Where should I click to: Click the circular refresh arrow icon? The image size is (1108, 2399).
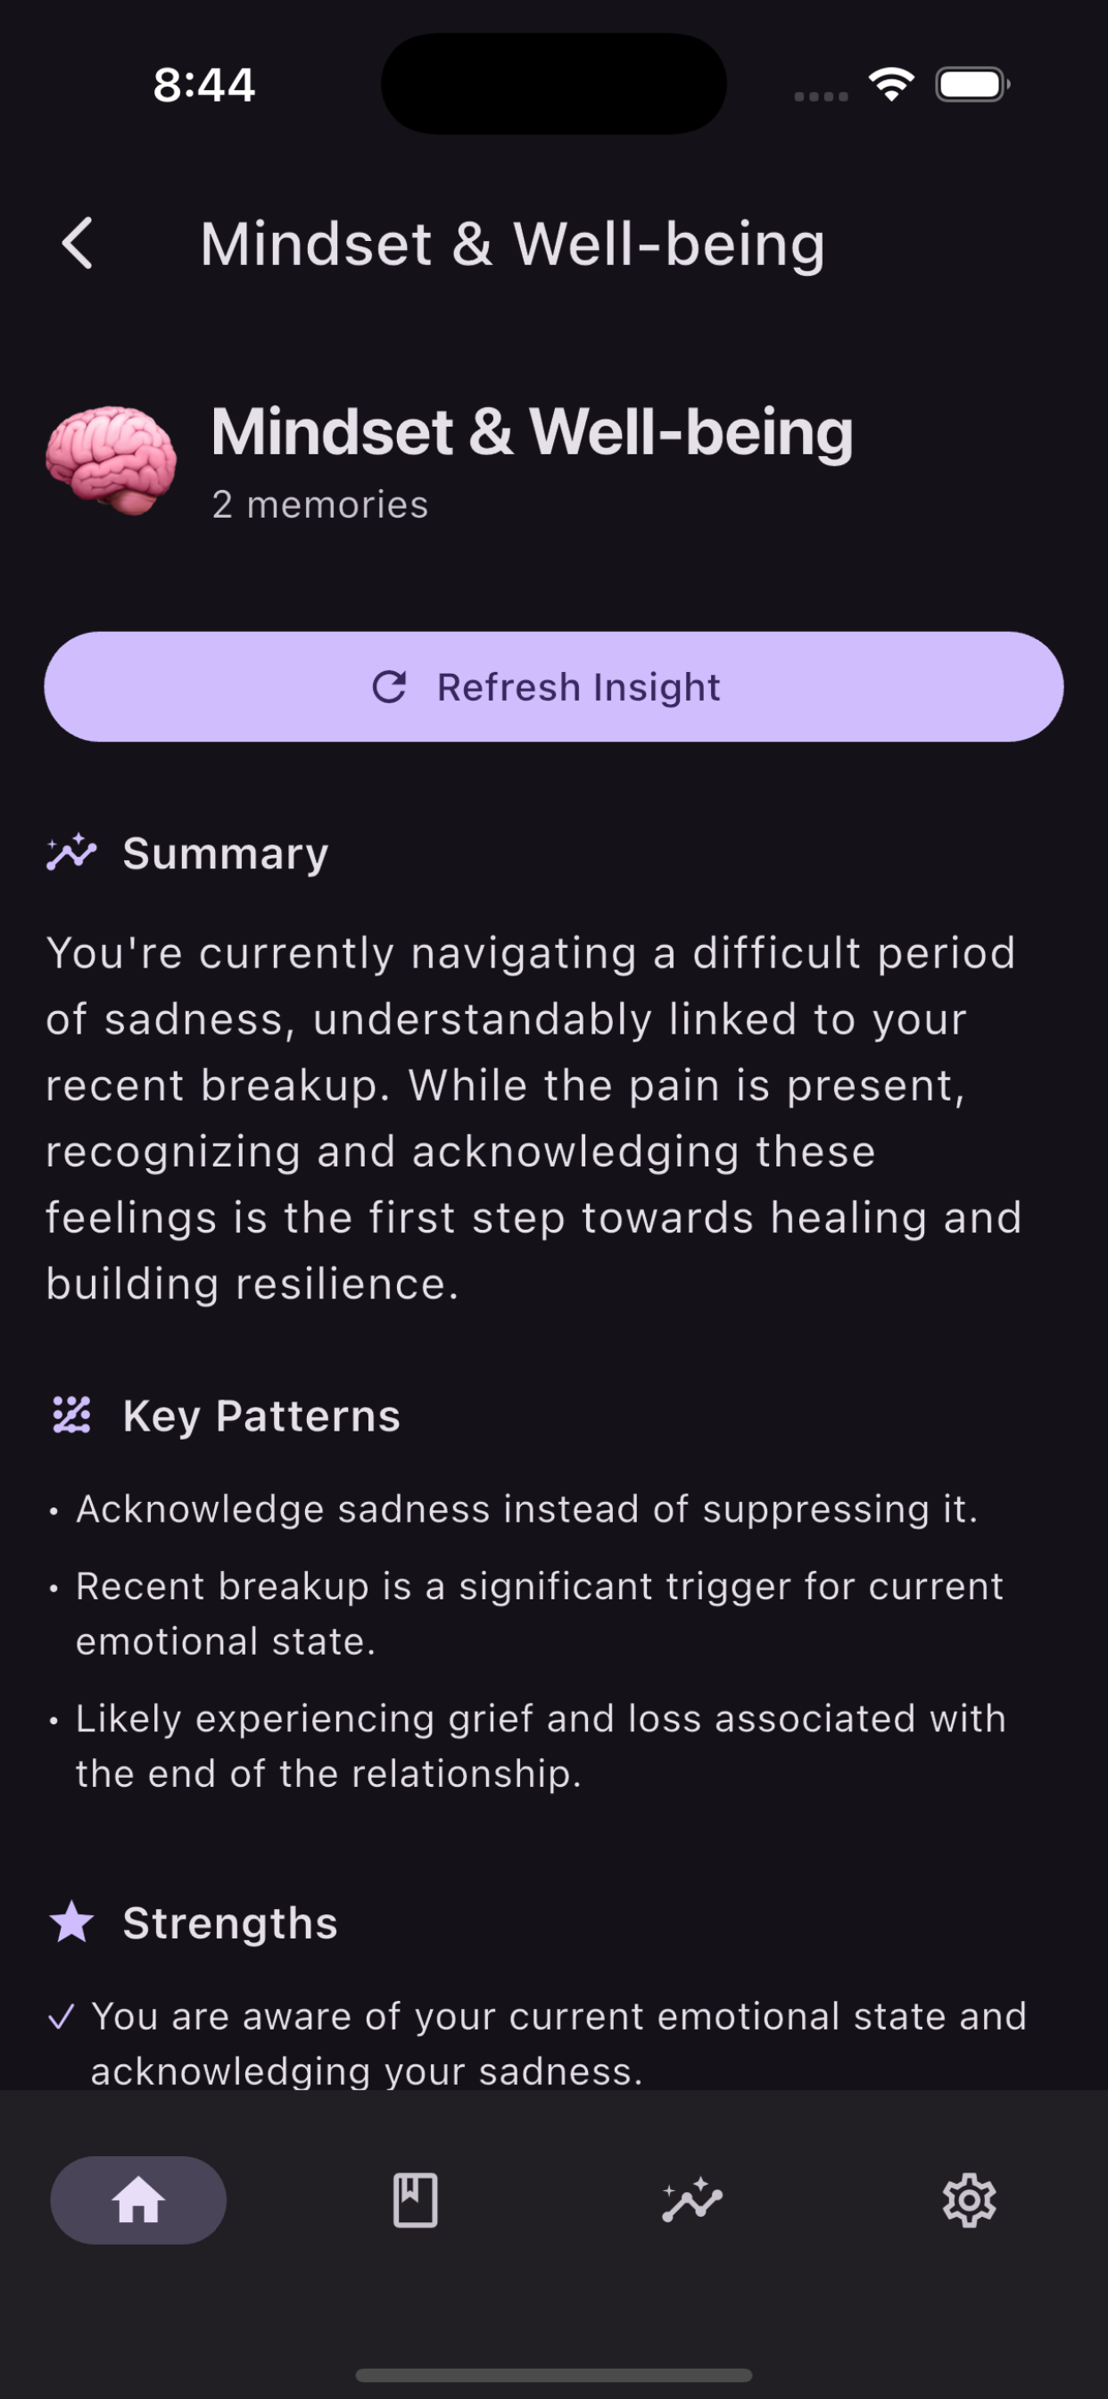point(389,687)
